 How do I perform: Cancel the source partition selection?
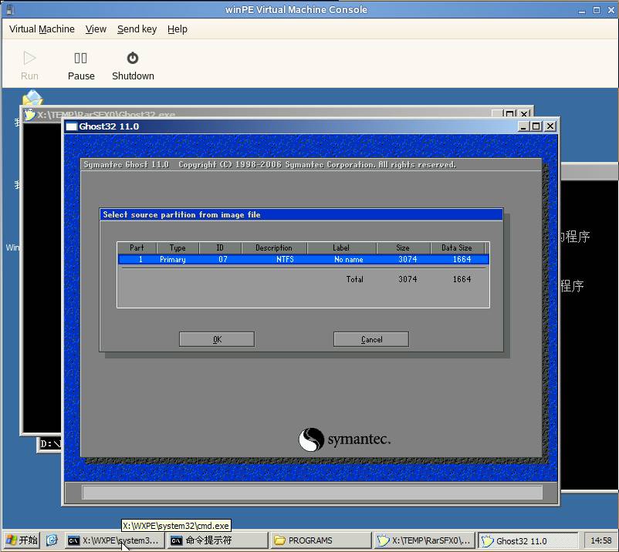point(370,339)
